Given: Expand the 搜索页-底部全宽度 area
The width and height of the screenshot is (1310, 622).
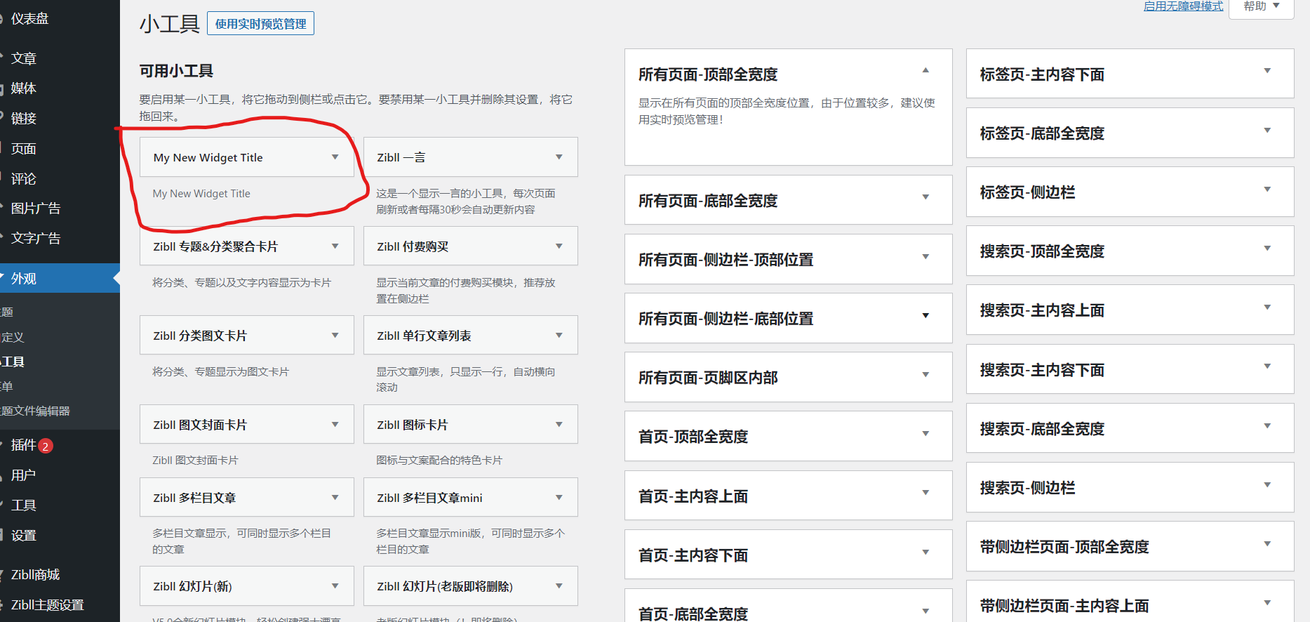Looking at the screenshot, I should [1267, 426].
